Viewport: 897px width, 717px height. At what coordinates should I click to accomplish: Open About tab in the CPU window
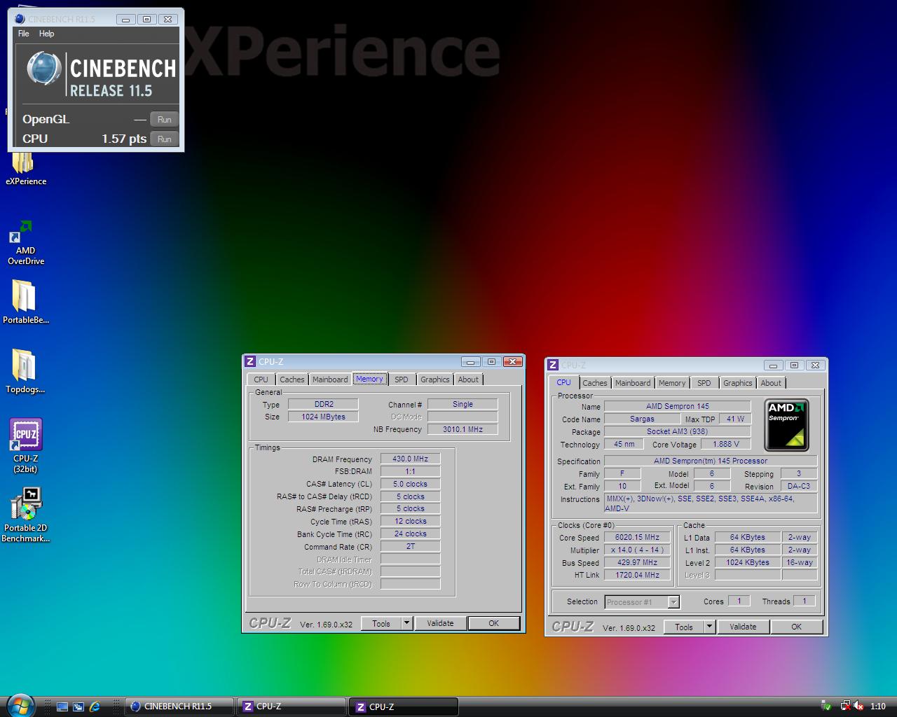(x=771, y=383)
